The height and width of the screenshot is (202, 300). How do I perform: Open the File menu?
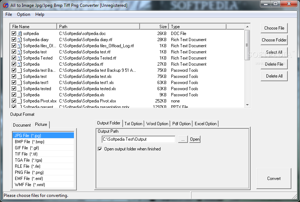pyautogui.click(x=9, y=14)
